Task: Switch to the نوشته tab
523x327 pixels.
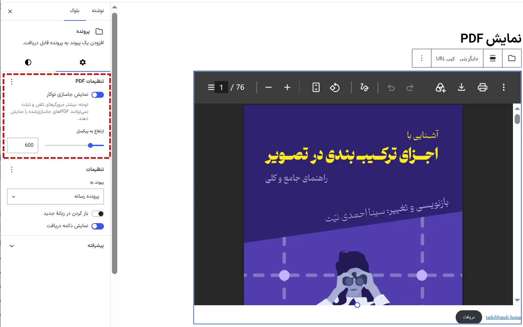Action: click(98, 11)
